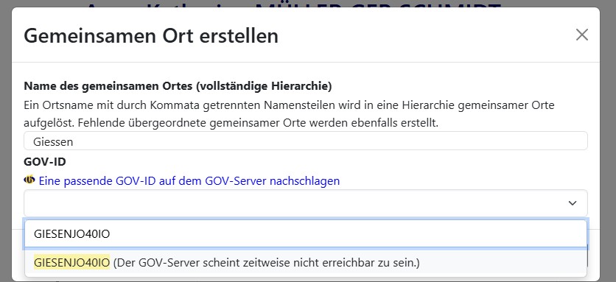Viewport: 616px width, 282px height.
Task: Click the search field containing GIESENJO40IO
Action: [x=306, y=233]
